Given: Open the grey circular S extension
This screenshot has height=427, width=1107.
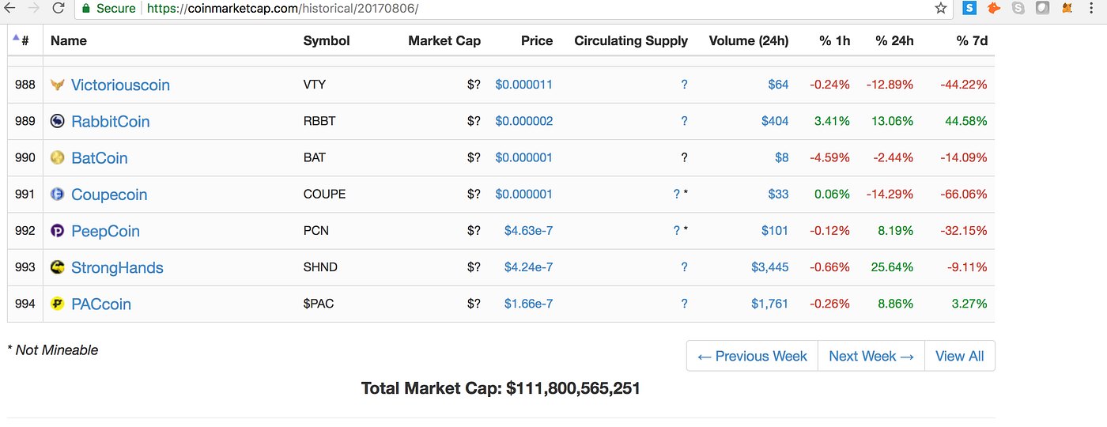Looking at the screenshot, I should [x=1018, y=8].
